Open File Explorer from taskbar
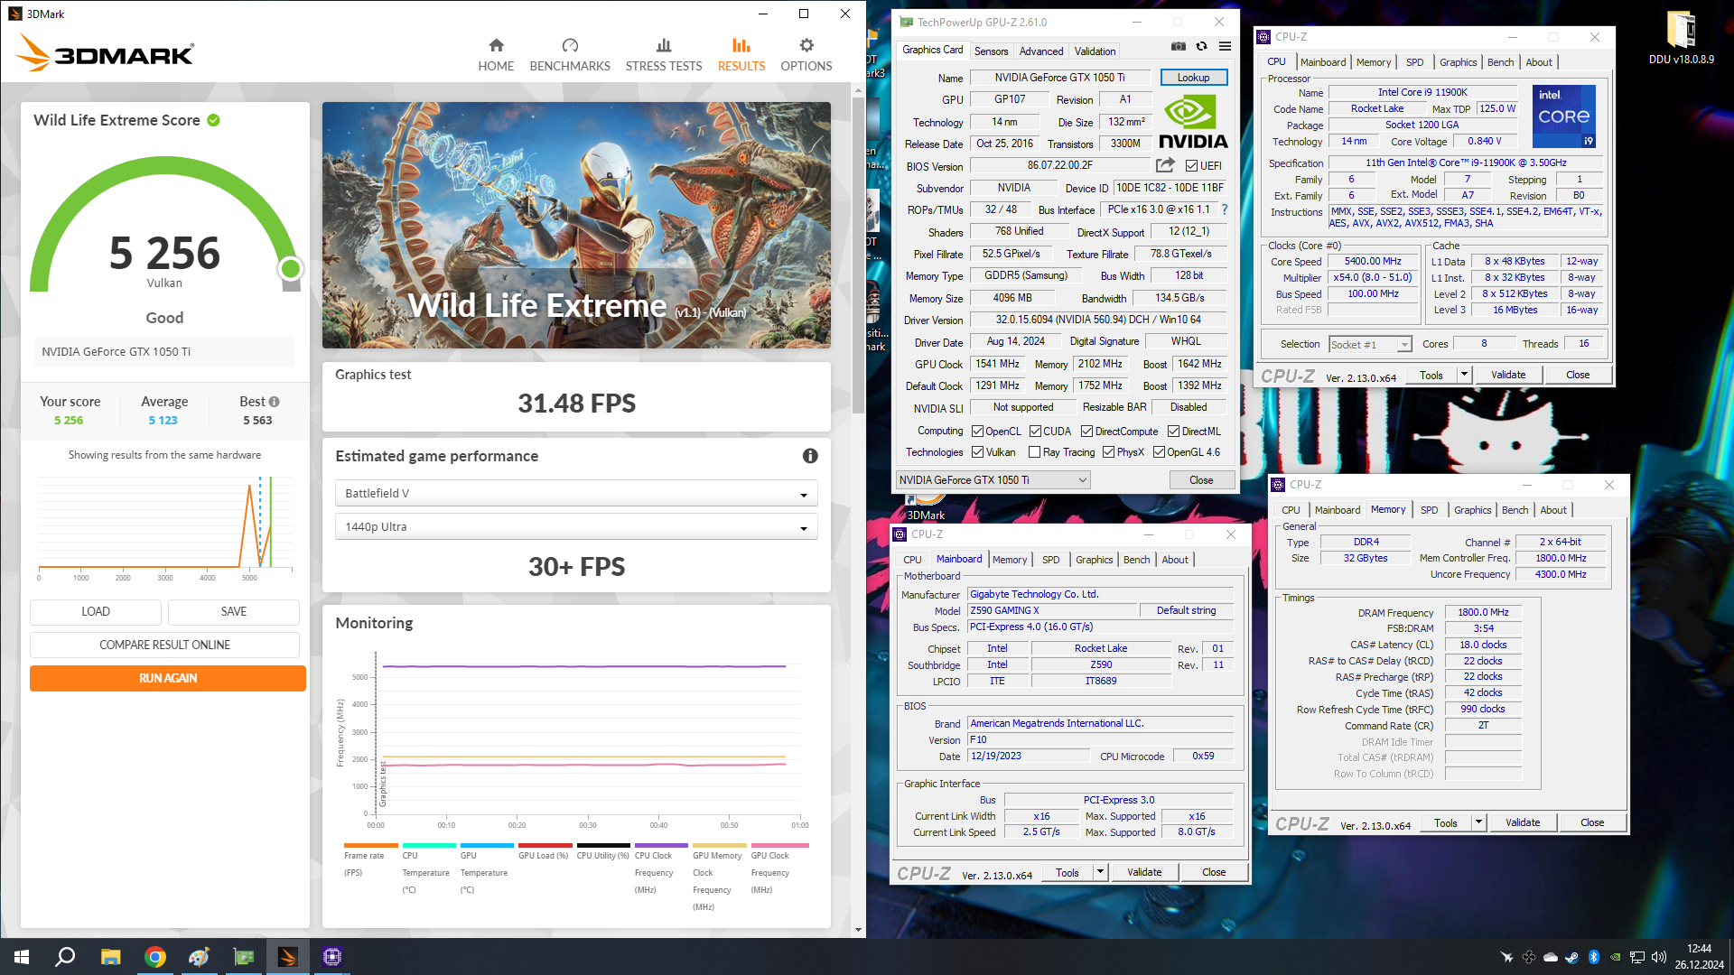This screenshot has height=975, width=1734. pyautogui.click(x=110, y=957)
